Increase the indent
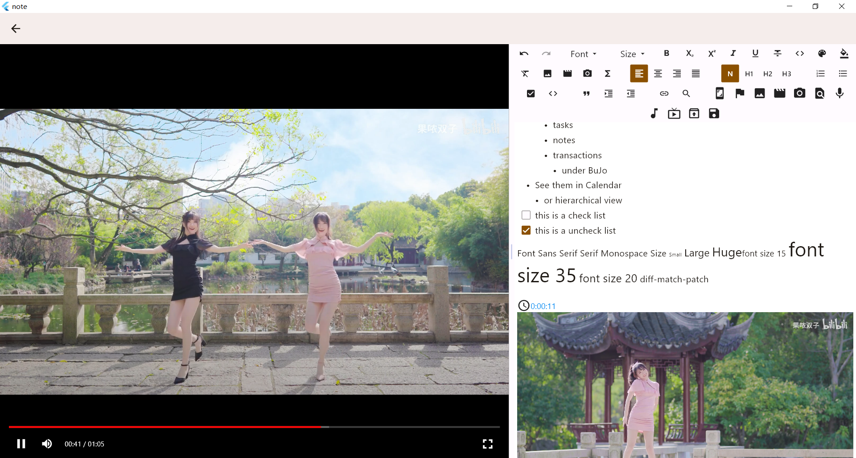This screenshot has height=458, width=856. click(x=609, y=94)
